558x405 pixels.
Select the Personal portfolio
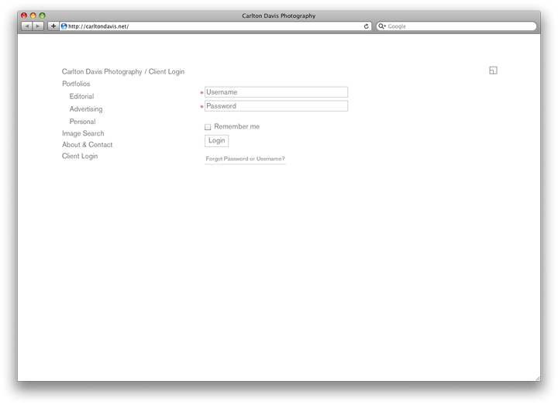pyautogui.click(x=82, y=122)
